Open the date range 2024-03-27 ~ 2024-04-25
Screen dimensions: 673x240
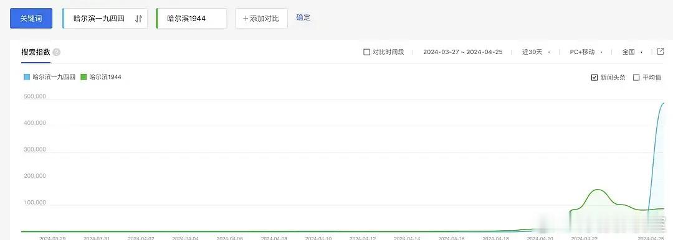click(462, 52)
